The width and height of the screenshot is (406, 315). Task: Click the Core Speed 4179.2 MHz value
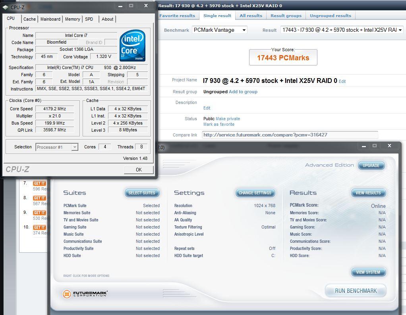[x=55, y=109]
